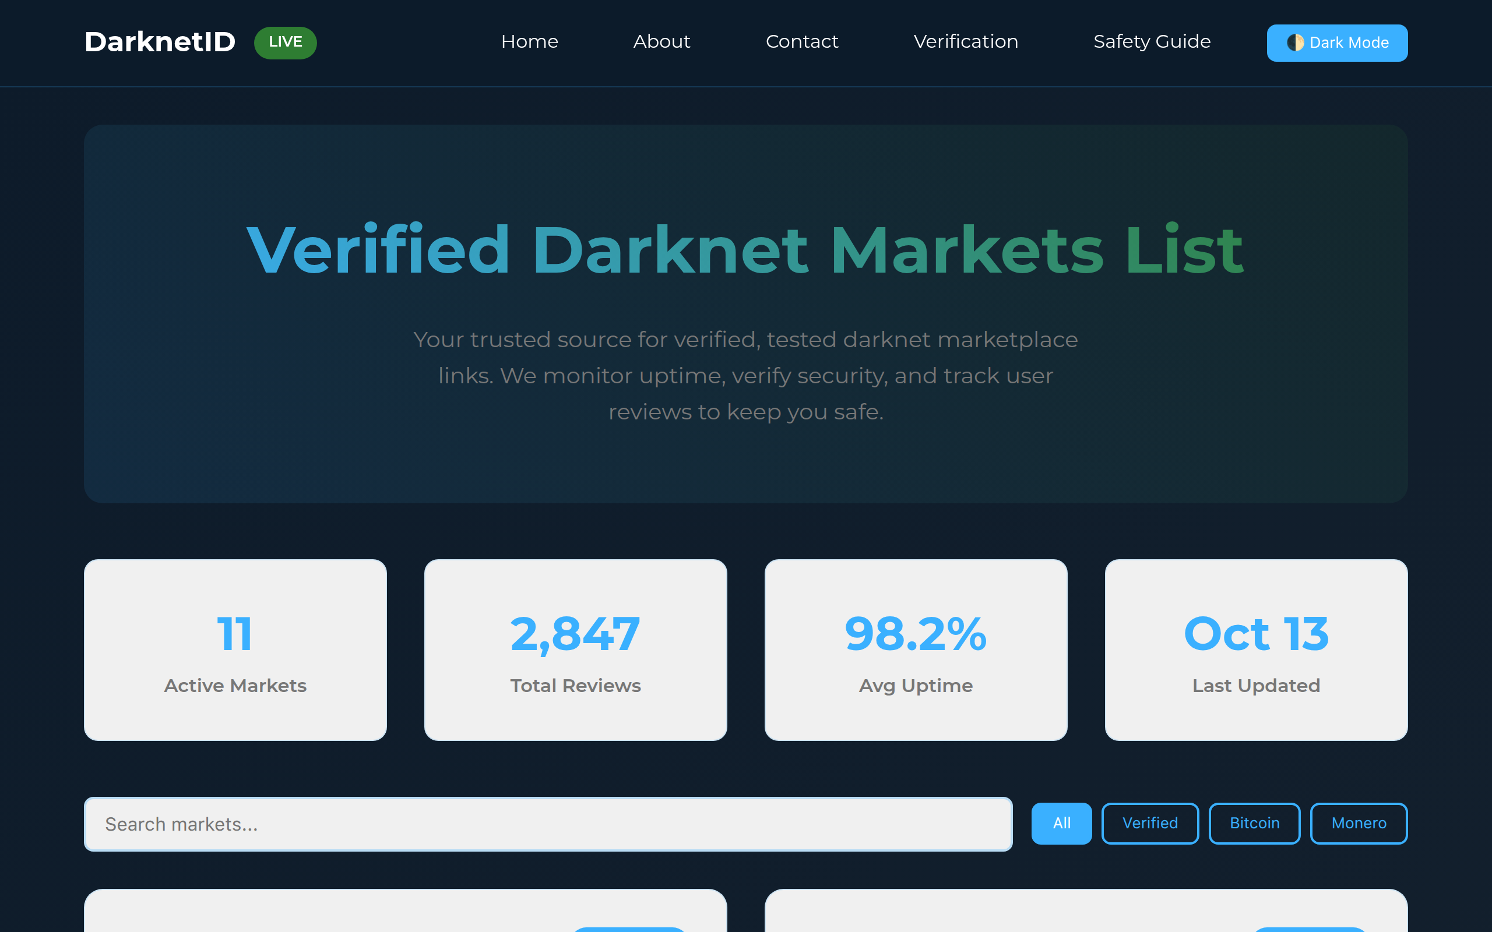Open the Safety Guide link
Viewport: 1492px width, 932px height.
[1151, 42]
